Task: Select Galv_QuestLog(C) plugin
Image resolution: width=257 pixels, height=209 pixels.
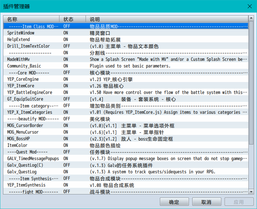Action: click(x=126, y=165)
